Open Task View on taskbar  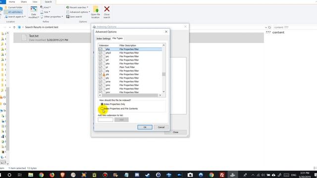click(x=20, y=175)
